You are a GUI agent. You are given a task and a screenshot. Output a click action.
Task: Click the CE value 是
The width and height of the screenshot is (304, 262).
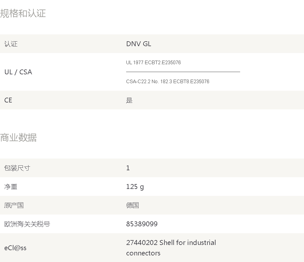pos(129,100)
